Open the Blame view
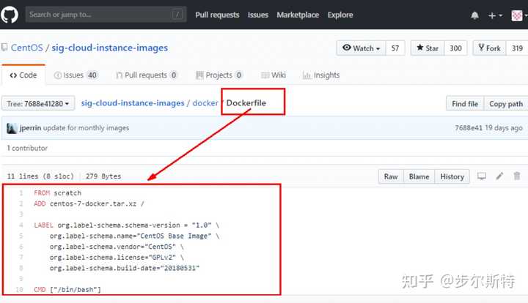Viewport: 528px width, 303px height. point(419,176)
